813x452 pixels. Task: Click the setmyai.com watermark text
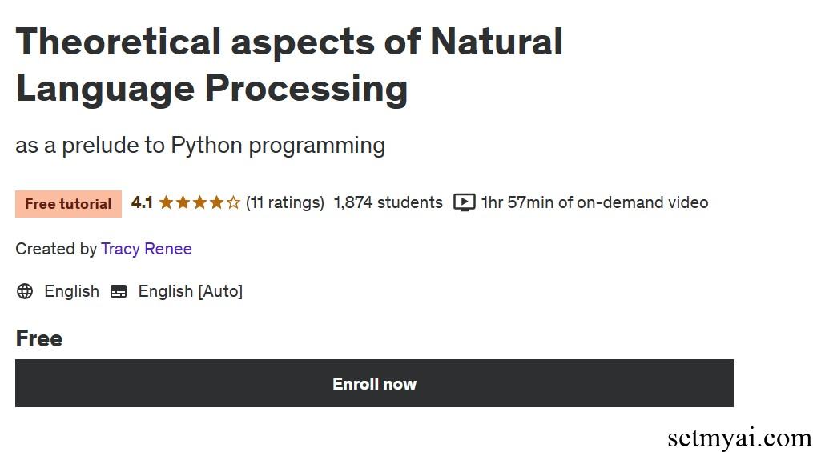tap(739, 438)
